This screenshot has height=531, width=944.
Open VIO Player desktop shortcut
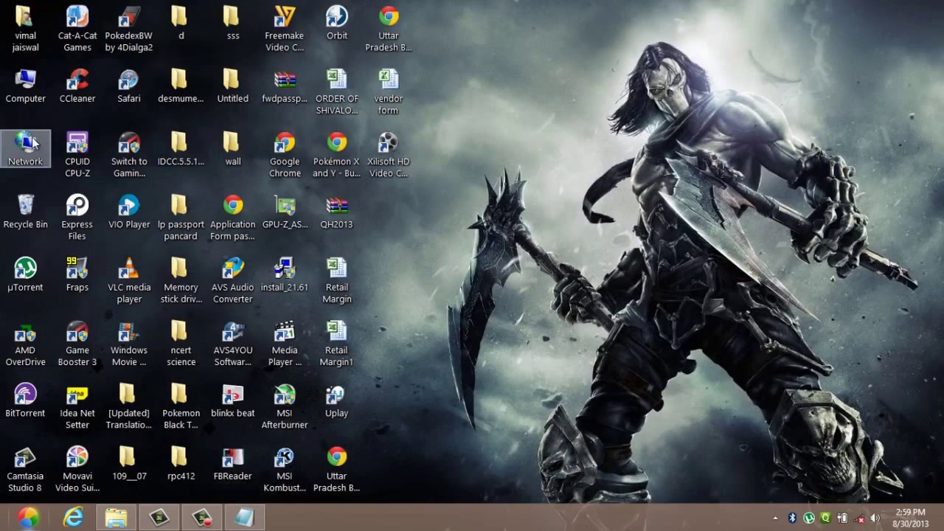click(129, 212)
